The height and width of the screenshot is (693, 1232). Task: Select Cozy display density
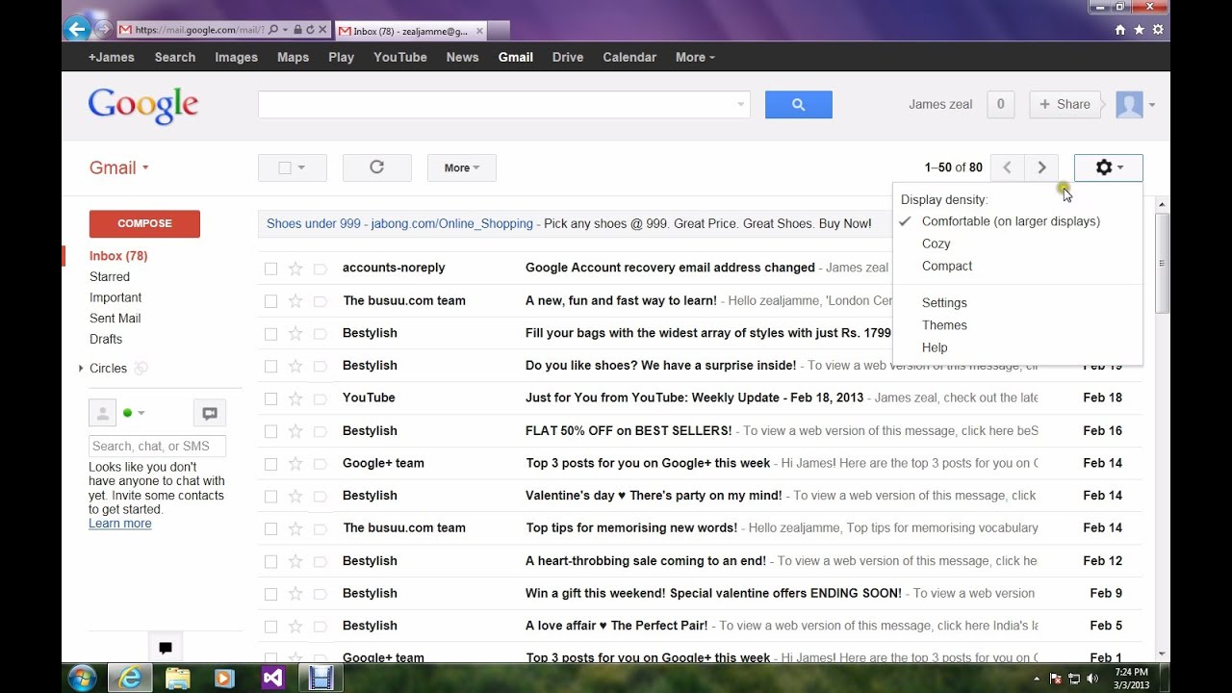coord(936,244)
